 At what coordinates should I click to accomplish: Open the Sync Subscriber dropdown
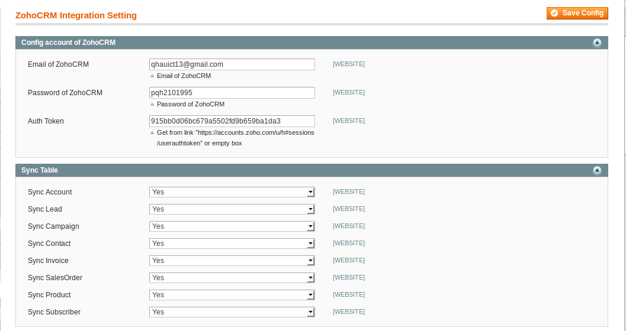[x=232, y=312]
